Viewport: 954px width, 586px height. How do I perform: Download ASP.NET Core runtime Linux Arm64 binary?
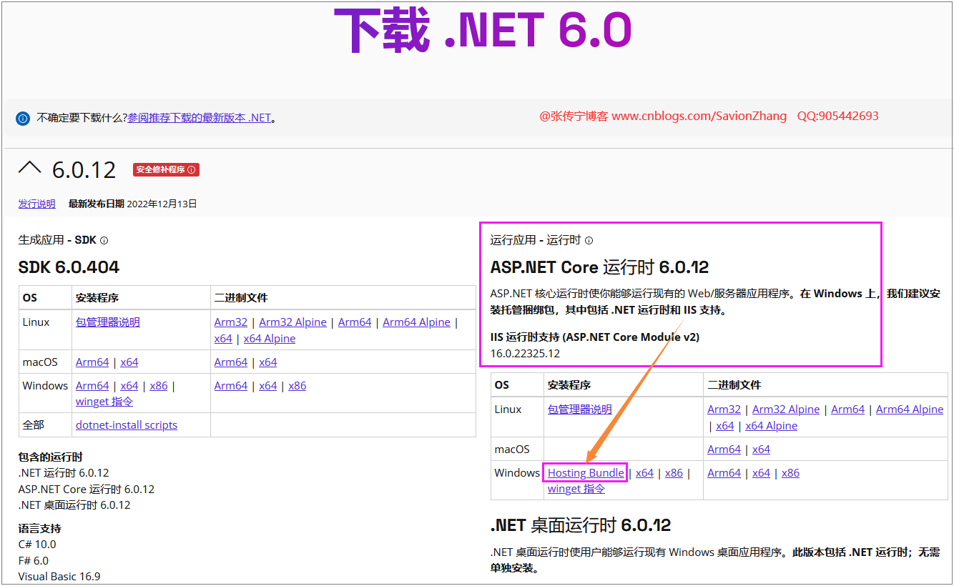click(848, 409)
